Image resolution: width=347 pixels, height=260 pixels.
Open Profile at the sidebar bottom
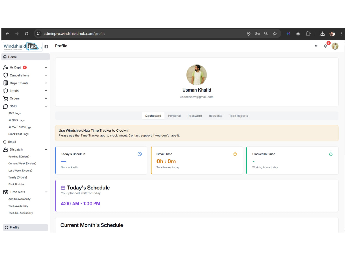pos(25,227)
